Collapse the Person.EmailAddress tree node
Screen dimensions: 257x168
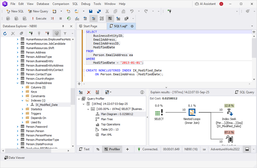tap(17, 83)
